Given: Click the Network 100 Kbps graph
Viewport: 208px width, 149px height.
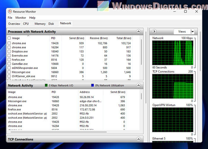Looking at the screenshot, I should click(173, 53).
